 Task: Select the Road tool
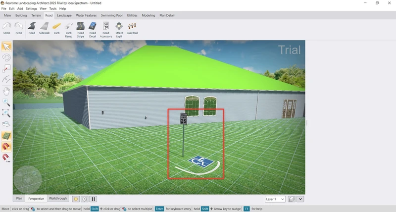[x=32, y=28]
